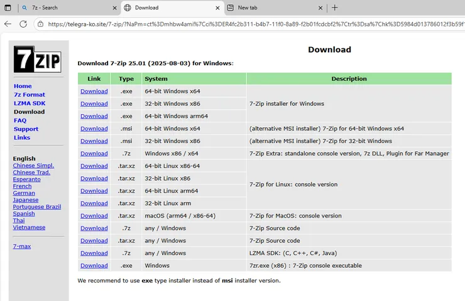Viewport: 465px width, 301px height.
Task: Switch language to Spanish
Action: pos(24,214)
